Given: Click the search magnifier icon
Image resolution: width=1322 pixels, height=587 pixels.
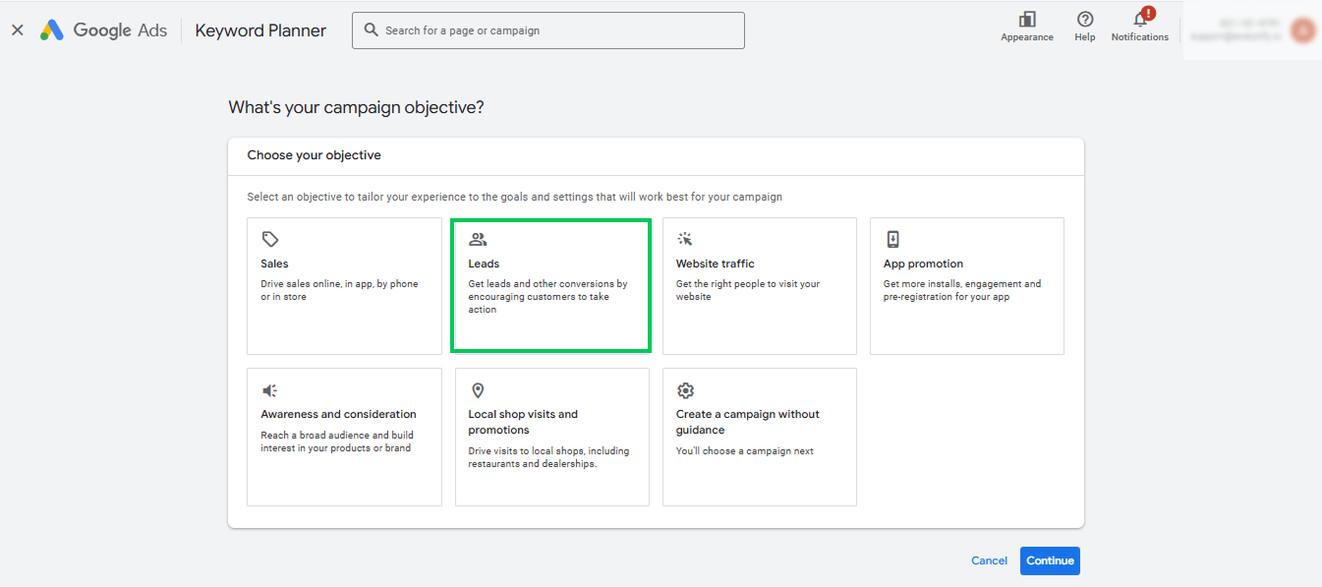Looking at the screenshot, I should pyautogui.click(x=371, y=30).
